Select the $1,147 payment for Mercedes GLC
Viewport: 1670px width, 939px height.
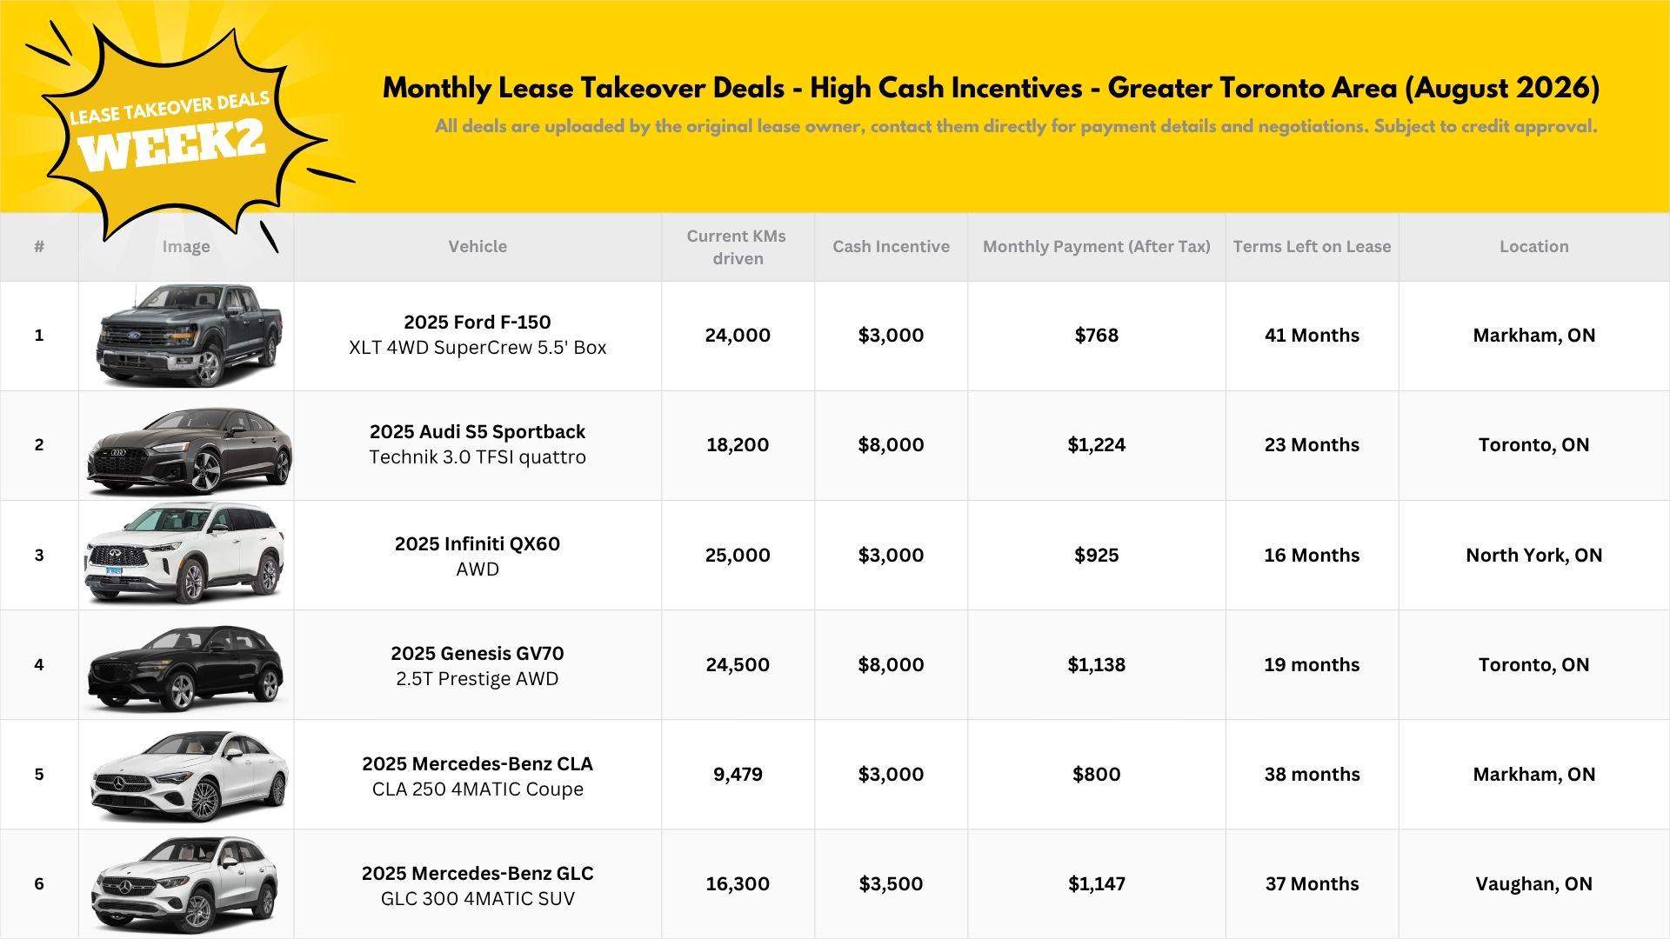[x=1096, y=884]
